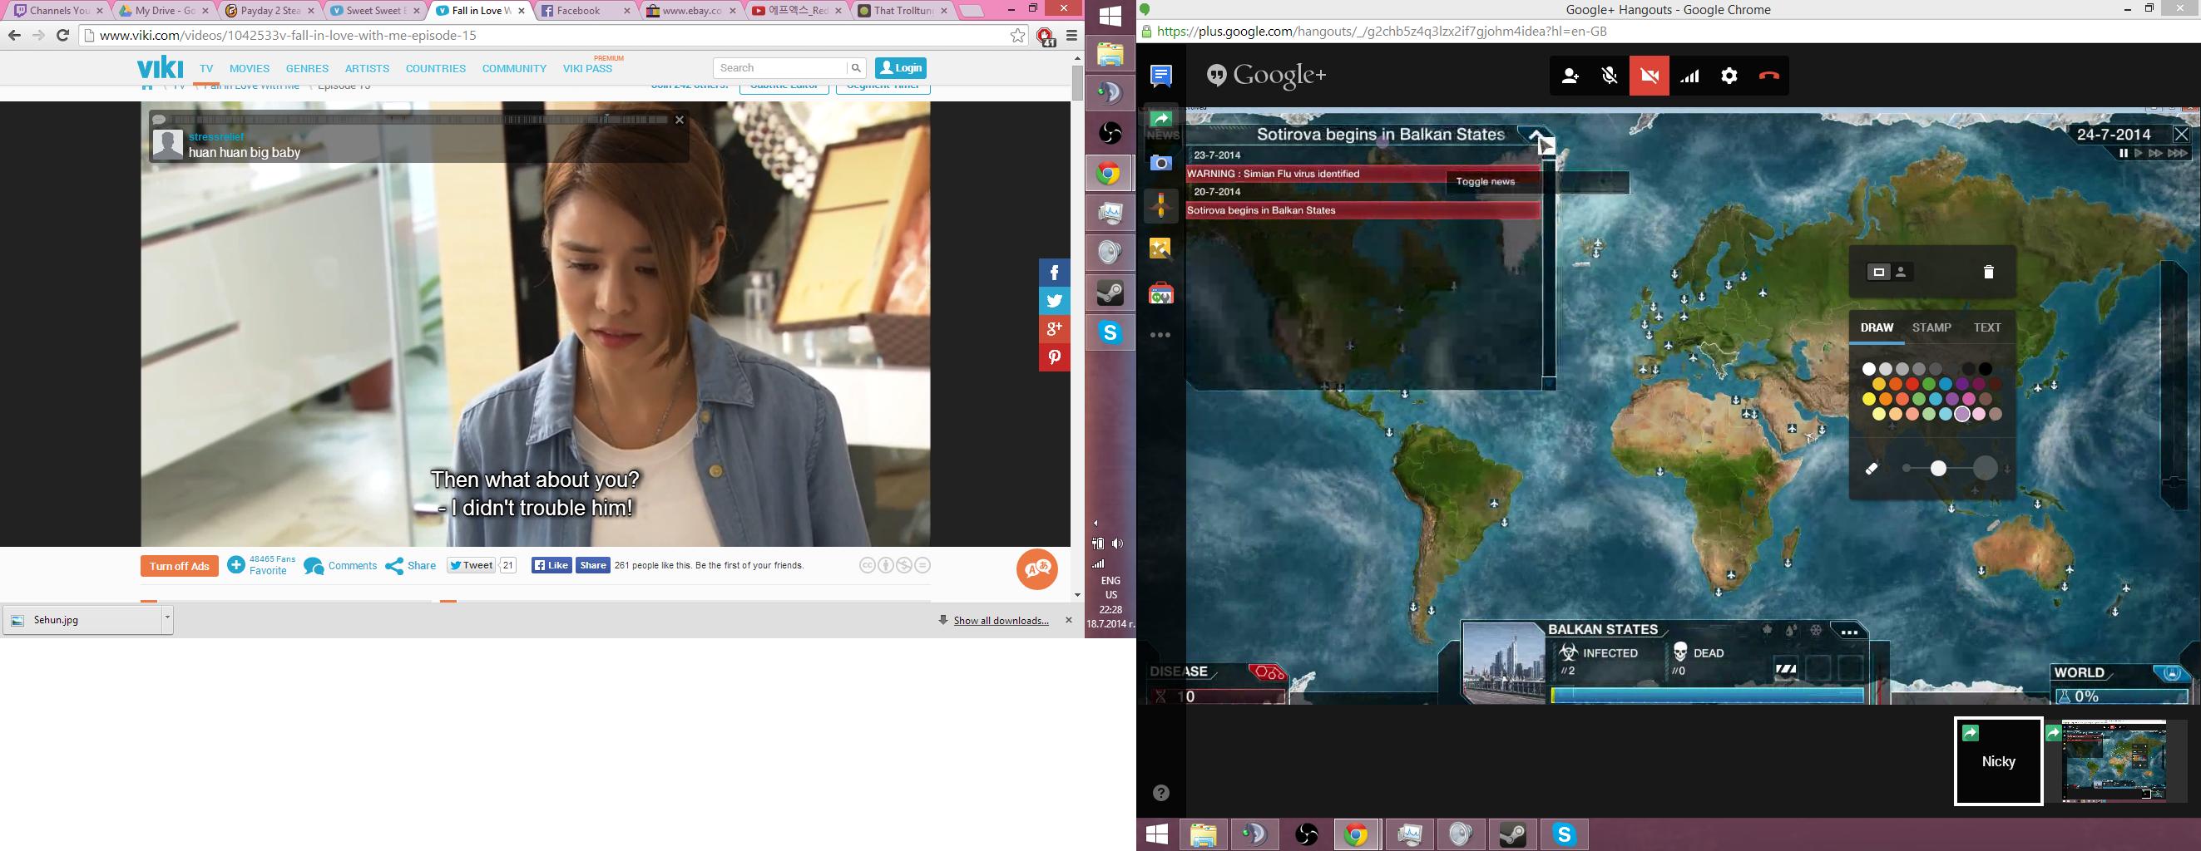Open the Hangouts chat panel icon

coord(1161,76)
